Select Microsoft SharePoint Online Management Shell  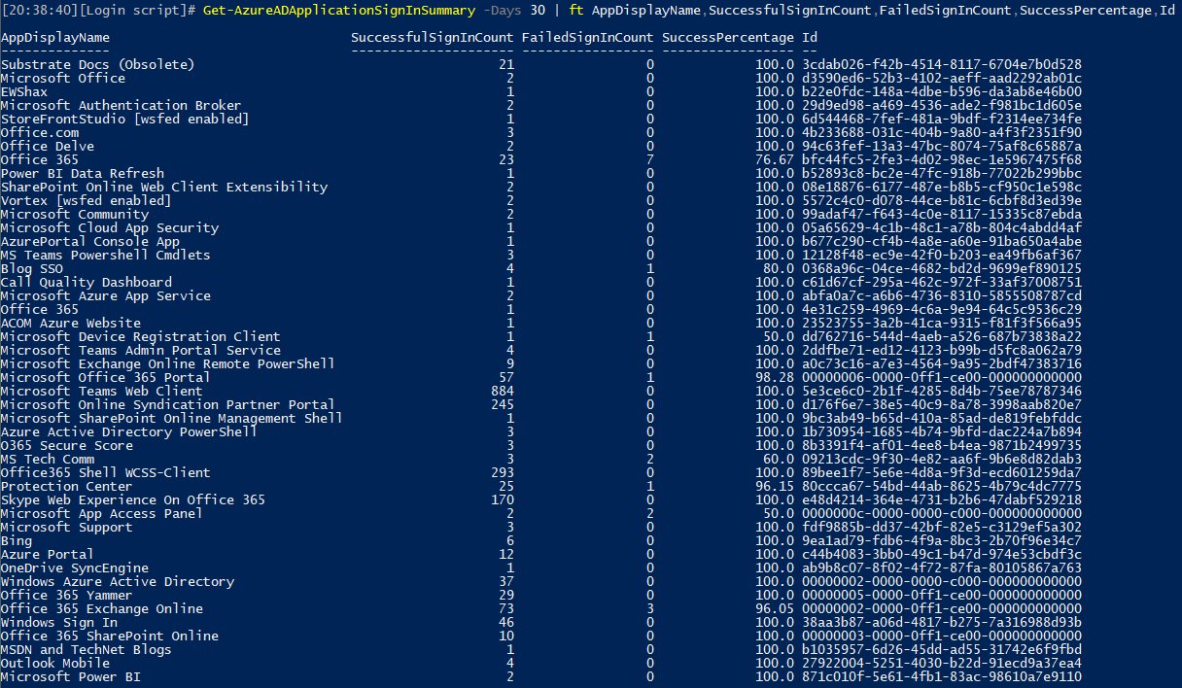[x=172, y=418]
